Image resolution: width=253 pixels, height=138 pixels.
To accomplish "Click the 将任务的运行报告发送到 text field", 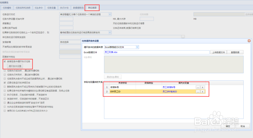I will point(120,37).
